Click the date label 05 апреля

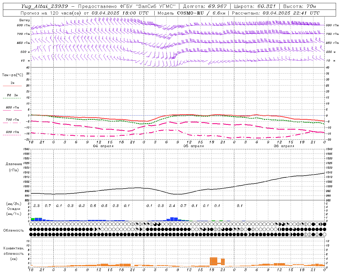(194, 146)
